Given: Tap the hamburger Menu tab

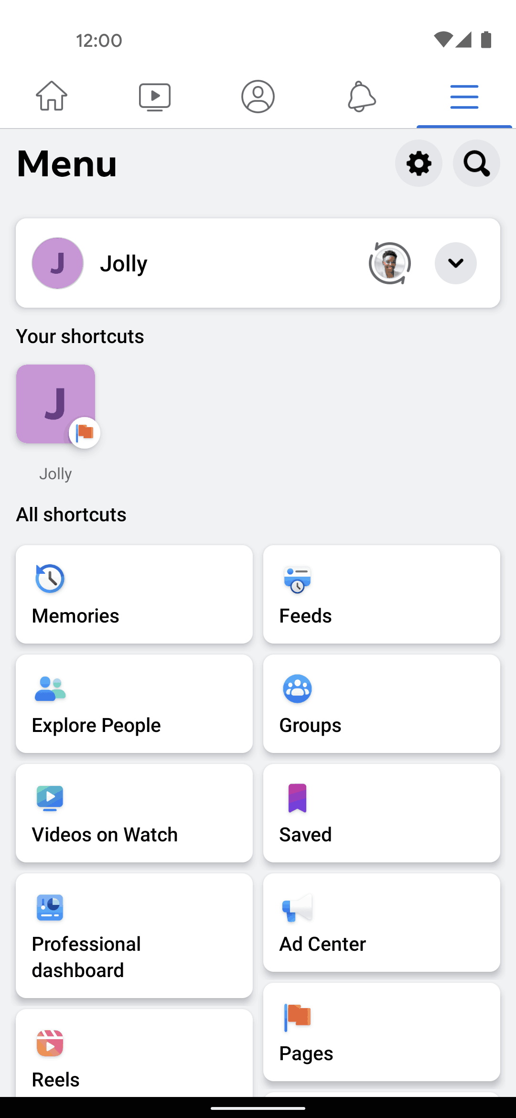Looking at the screenshot, I should [x=464, y=97].
